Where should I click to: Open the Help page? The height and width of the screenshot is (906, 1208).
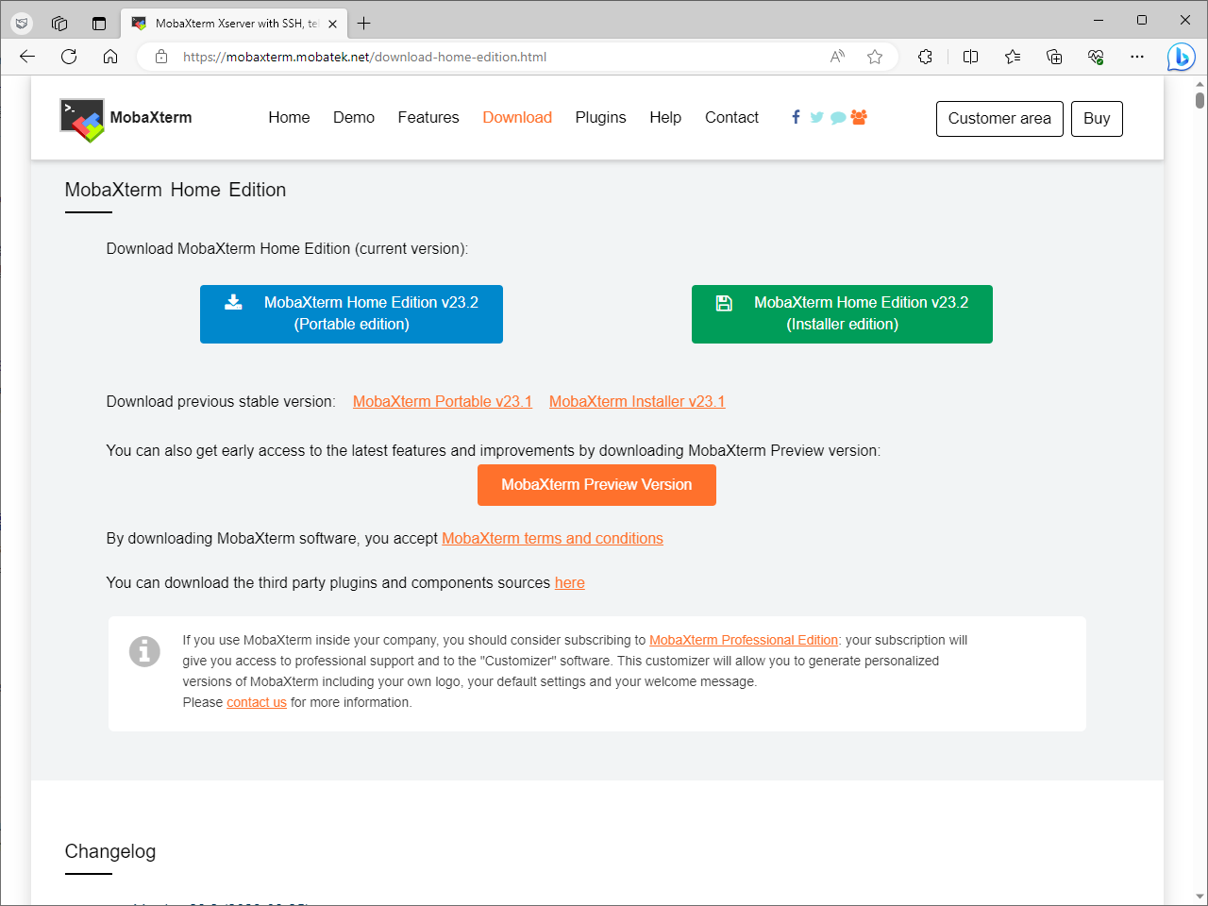pyautogui.click(x=665, y=117)
